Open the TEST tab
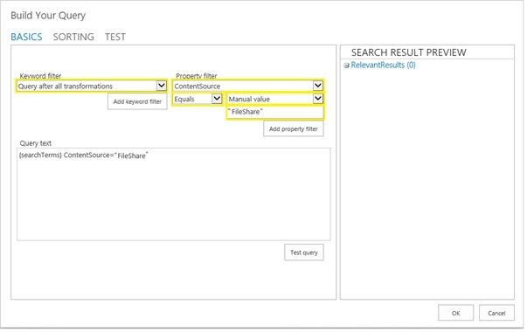527x332 pixels. pyautogui.click(x=115, y=37)
